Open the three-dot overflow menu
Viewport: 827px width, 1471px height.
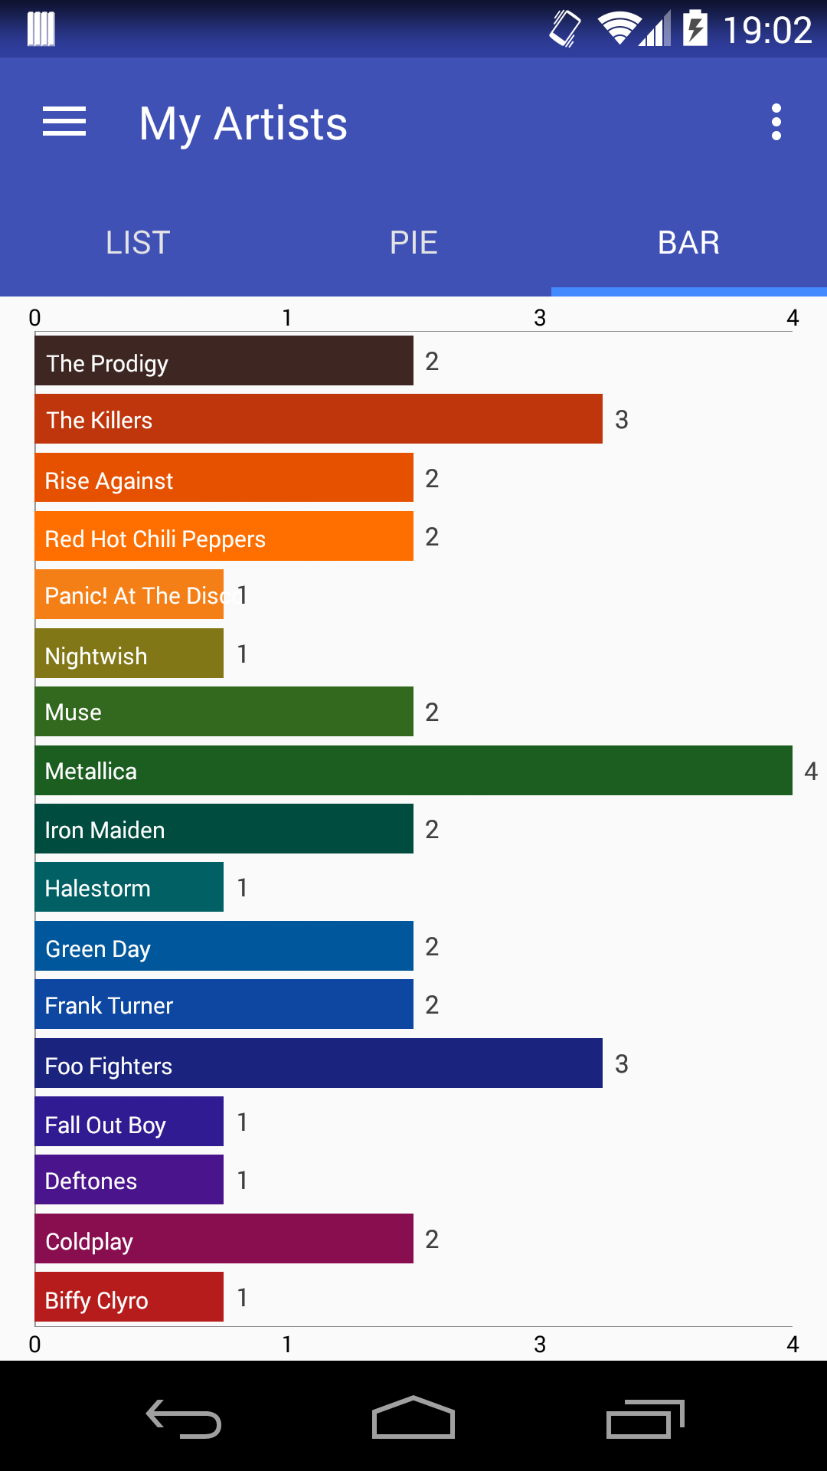click(x=776, y=123)
